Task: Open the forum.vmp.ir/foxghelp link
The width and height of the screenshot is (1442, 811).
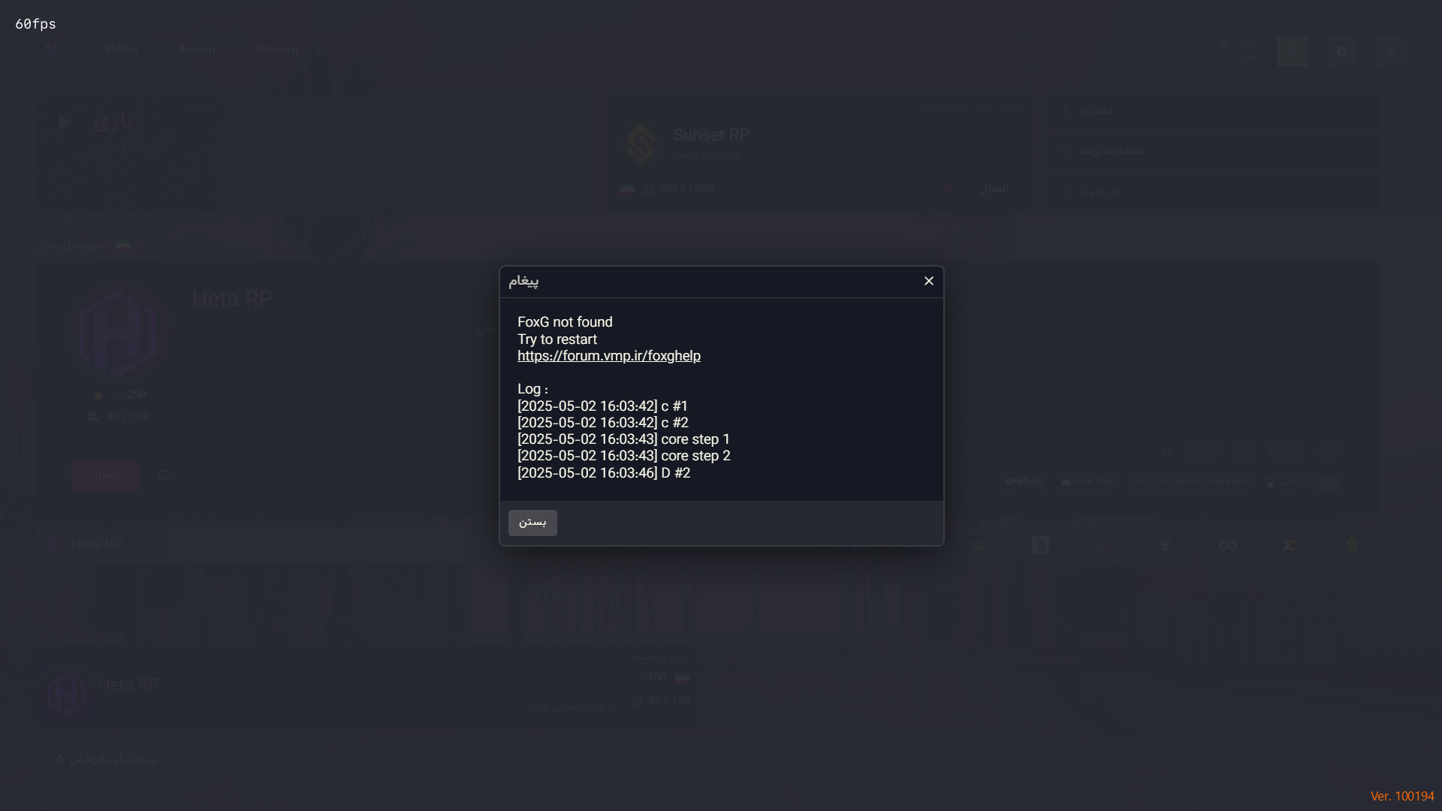Action: coord(608,356)
